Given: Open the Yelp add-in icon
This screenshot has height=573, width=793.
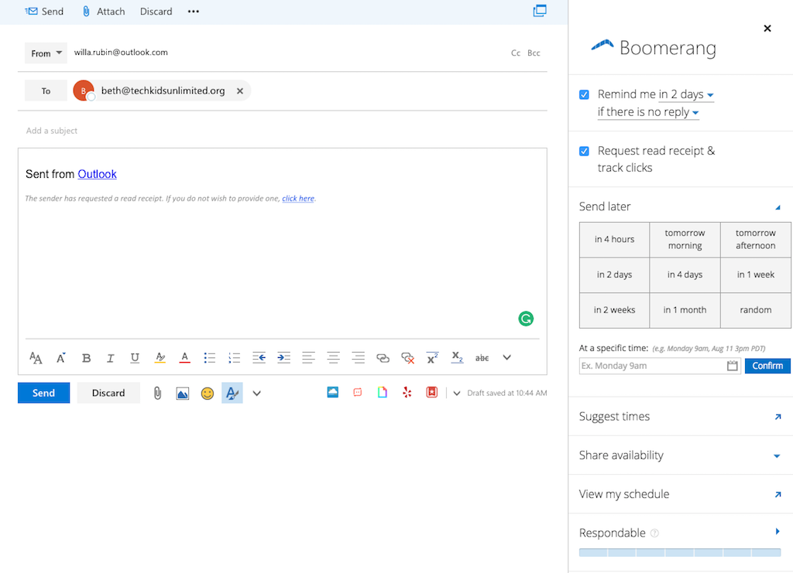Looking at the screenshot, I should [x=407, y=393].
